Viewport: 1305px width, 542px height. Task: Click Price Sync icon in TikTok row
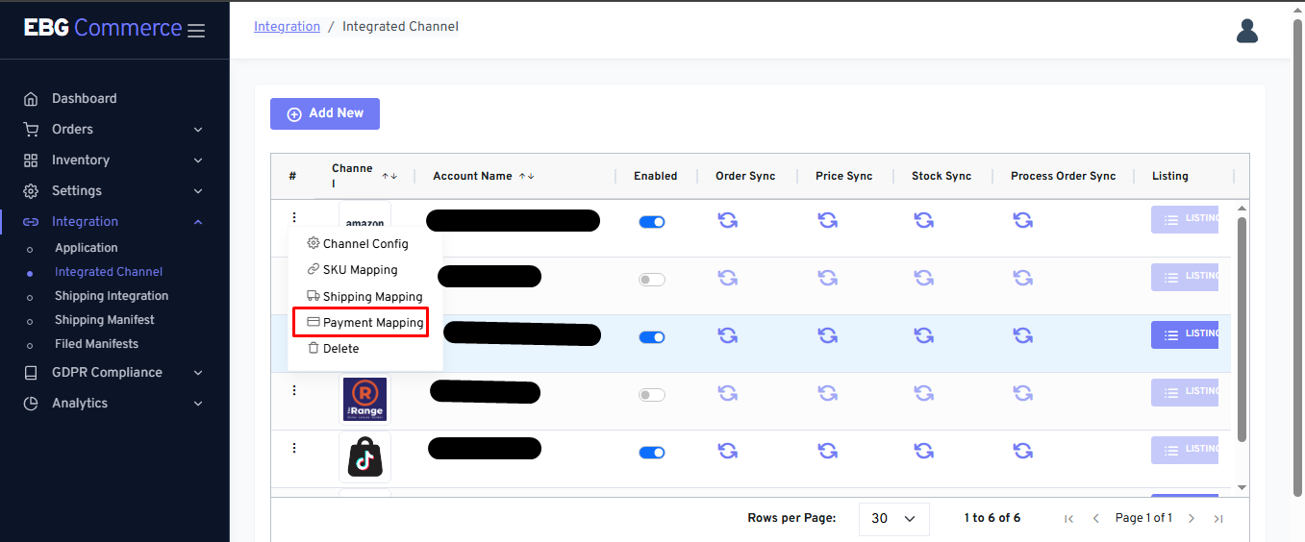[827, 451]
